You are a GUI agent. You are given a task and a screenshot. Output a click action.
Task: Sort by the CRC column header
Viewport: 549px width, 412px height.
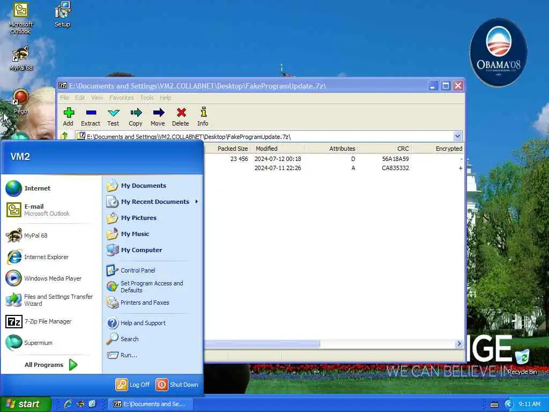coord(385,149)
